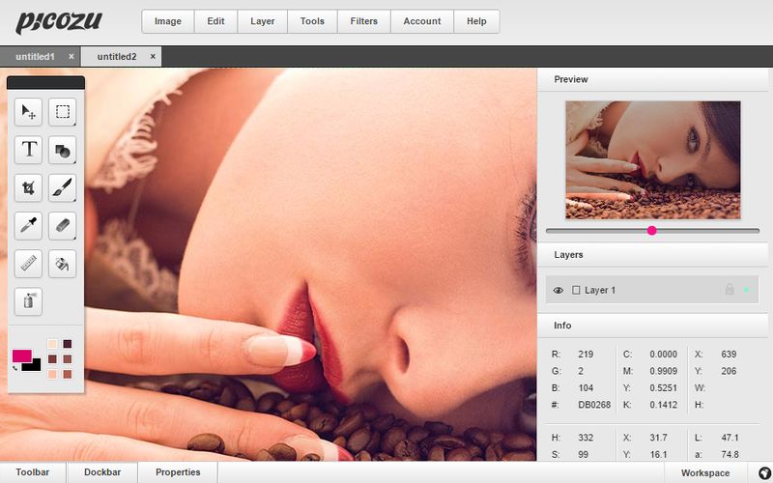Select the Crop tool
This screenshot has height=483, width=773.
coord(28,187)
